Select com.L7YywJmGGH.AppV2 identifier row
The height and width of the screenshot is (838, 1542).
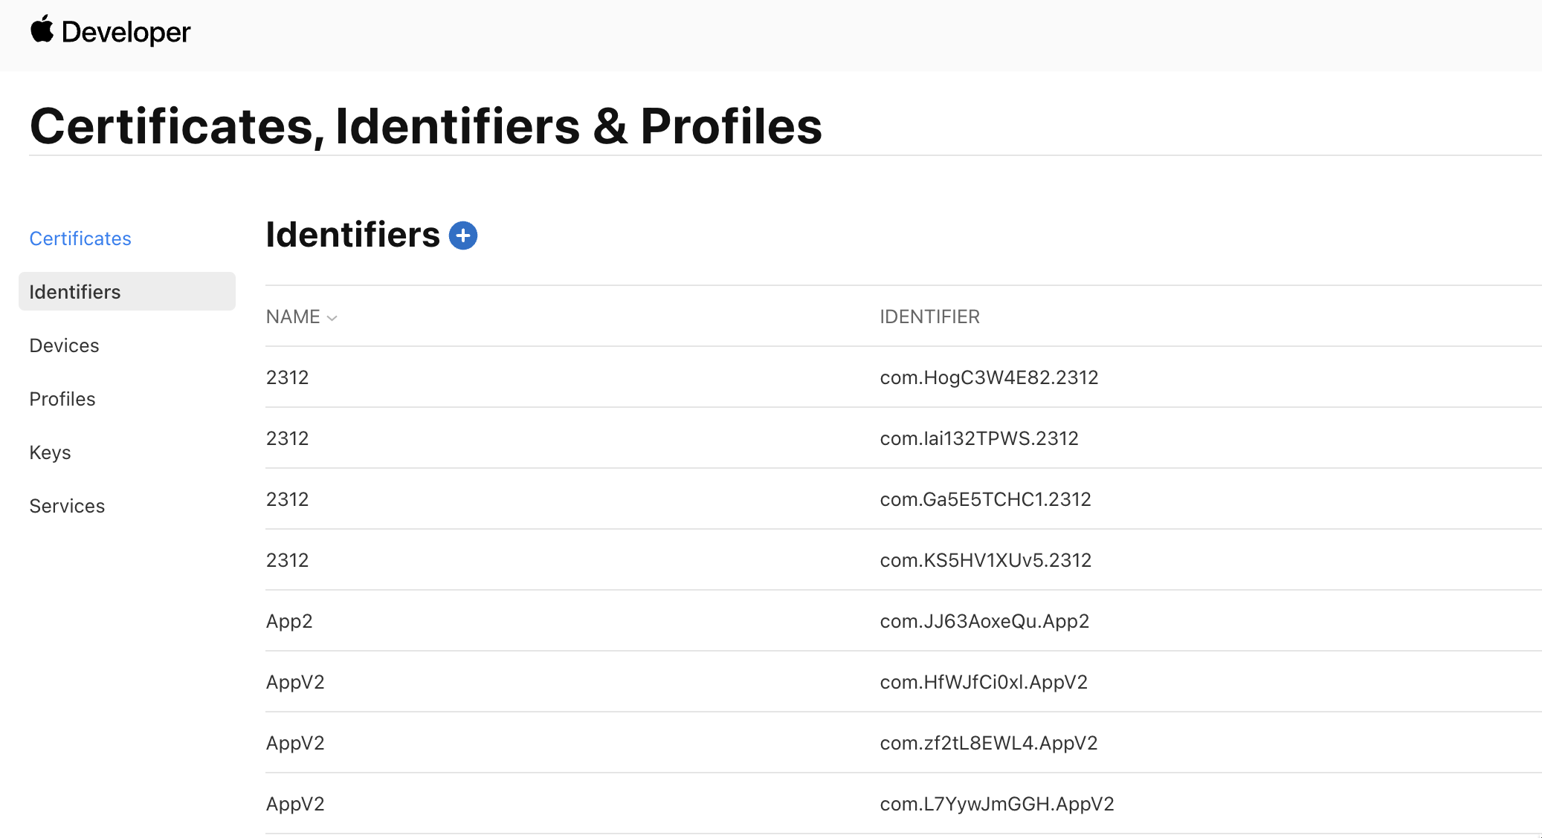point(903,804)
